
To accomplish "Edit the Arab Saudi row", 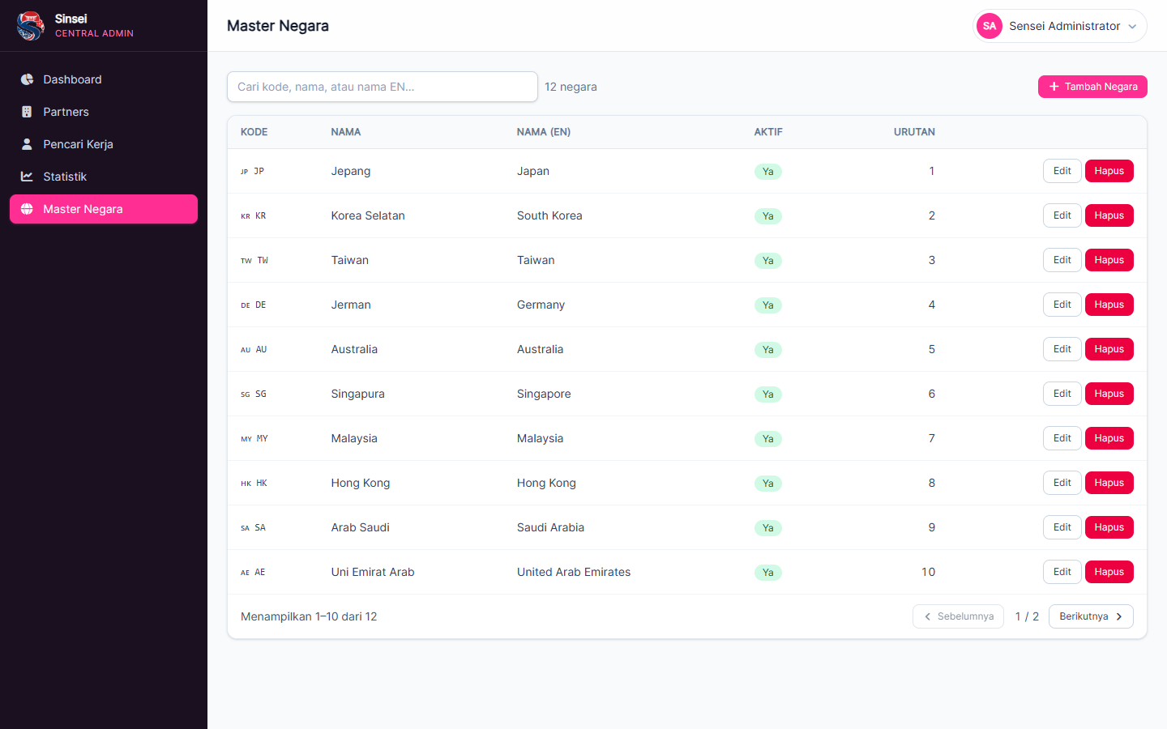I will click(1062, 527).
